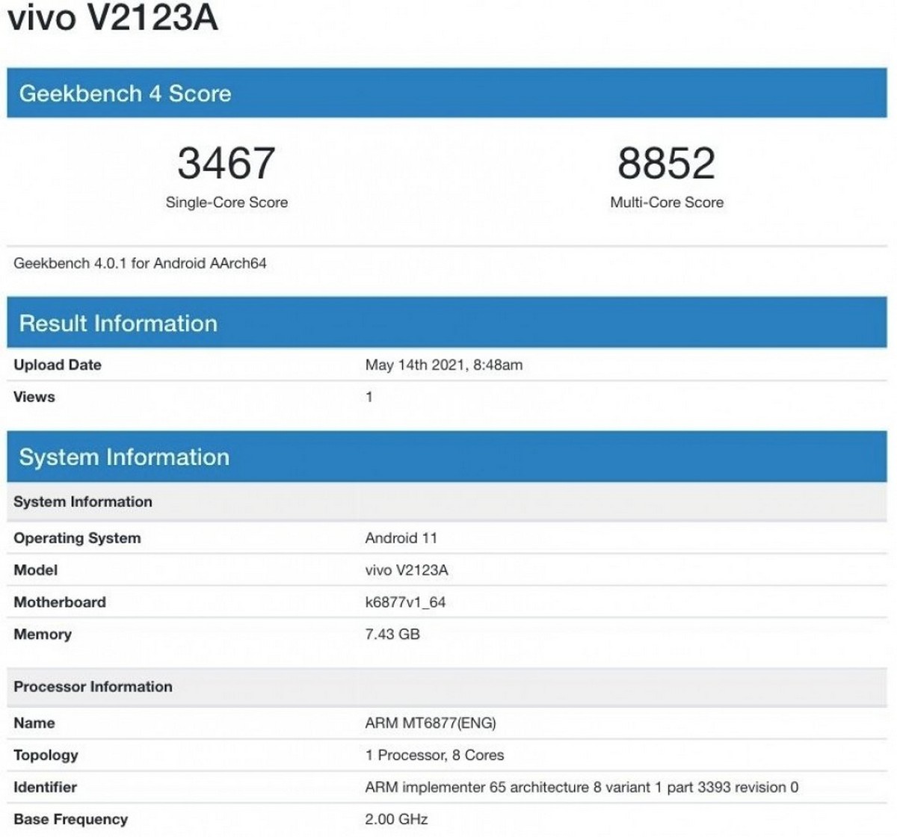Viewport: 897px width, 837px height.
Task: Select processor name ARM MT6877(ENG)
Action: tap(430, 723)
